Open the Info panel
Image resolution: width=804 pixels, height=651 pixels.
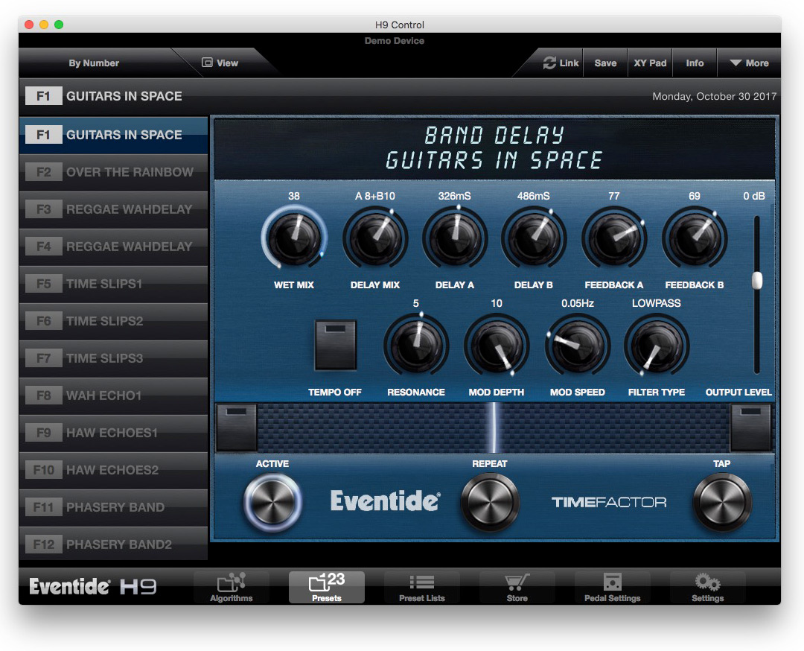click(x=694, y=63)
